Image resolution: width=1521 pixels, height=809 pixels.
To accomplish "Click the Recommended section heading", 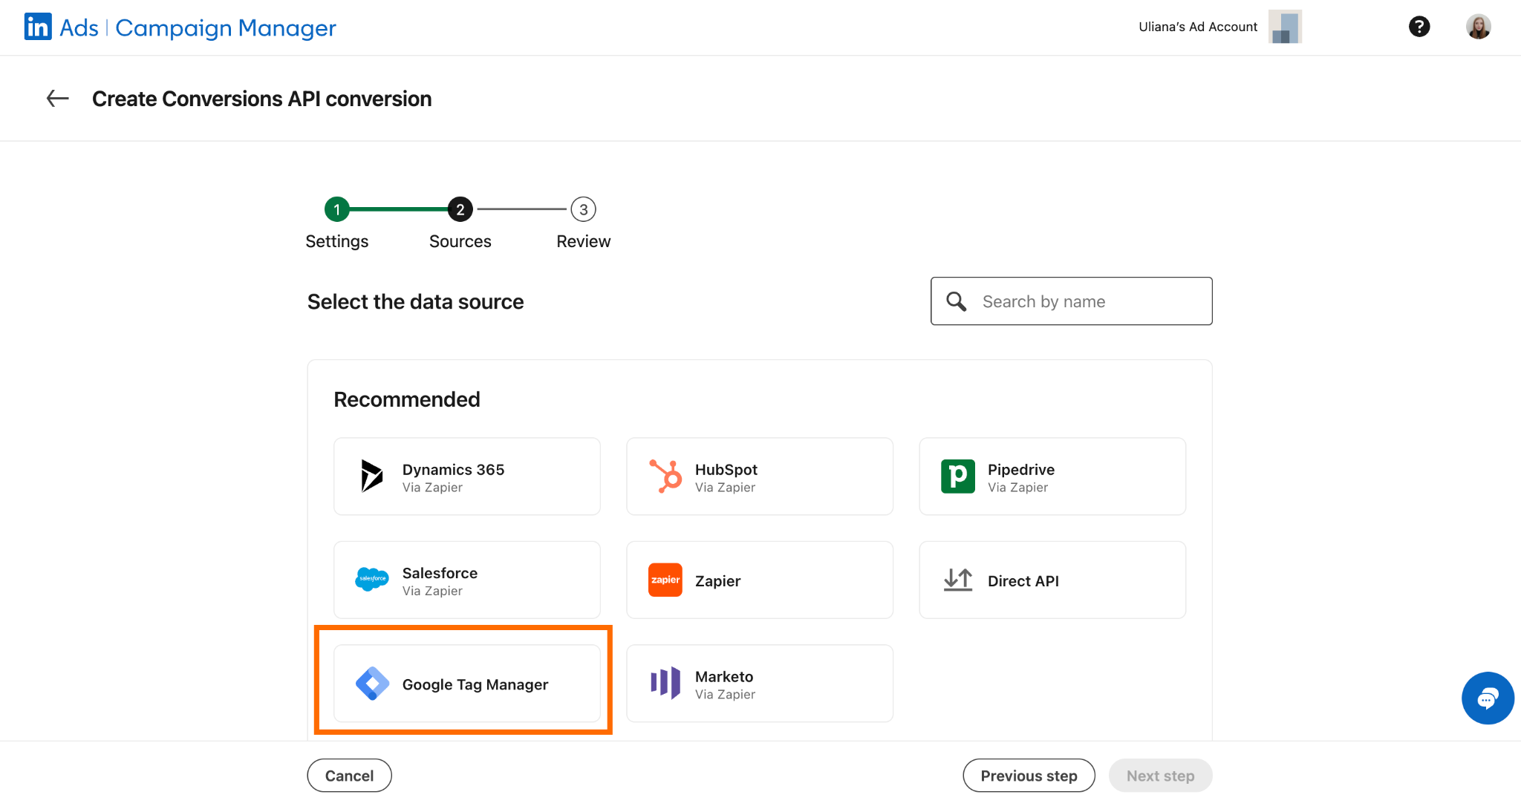I will tap(407, 399).
